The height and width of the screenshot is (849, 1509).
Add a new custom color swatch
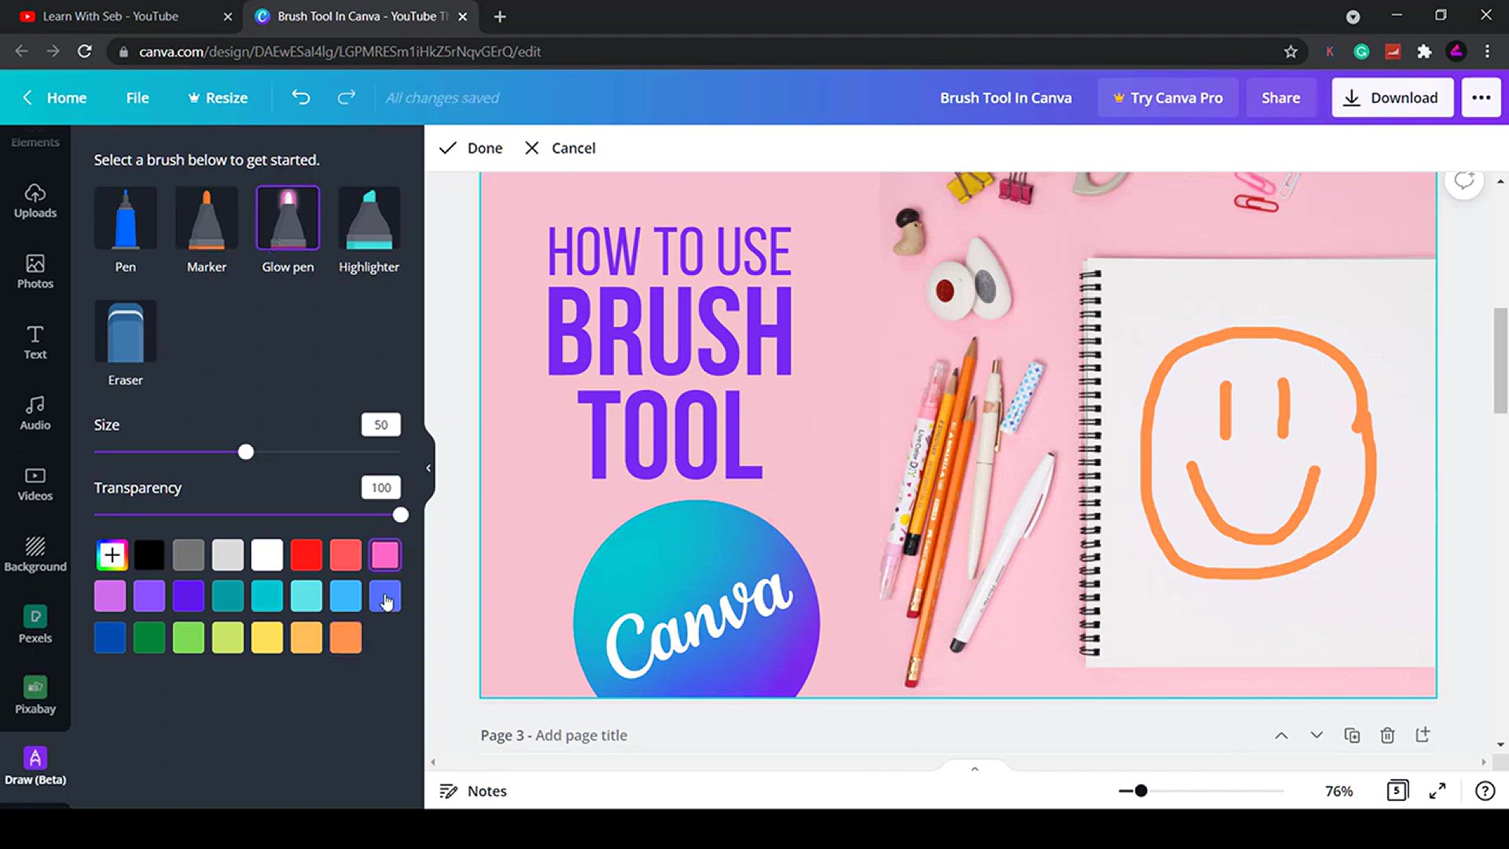(x=112, y=555)
